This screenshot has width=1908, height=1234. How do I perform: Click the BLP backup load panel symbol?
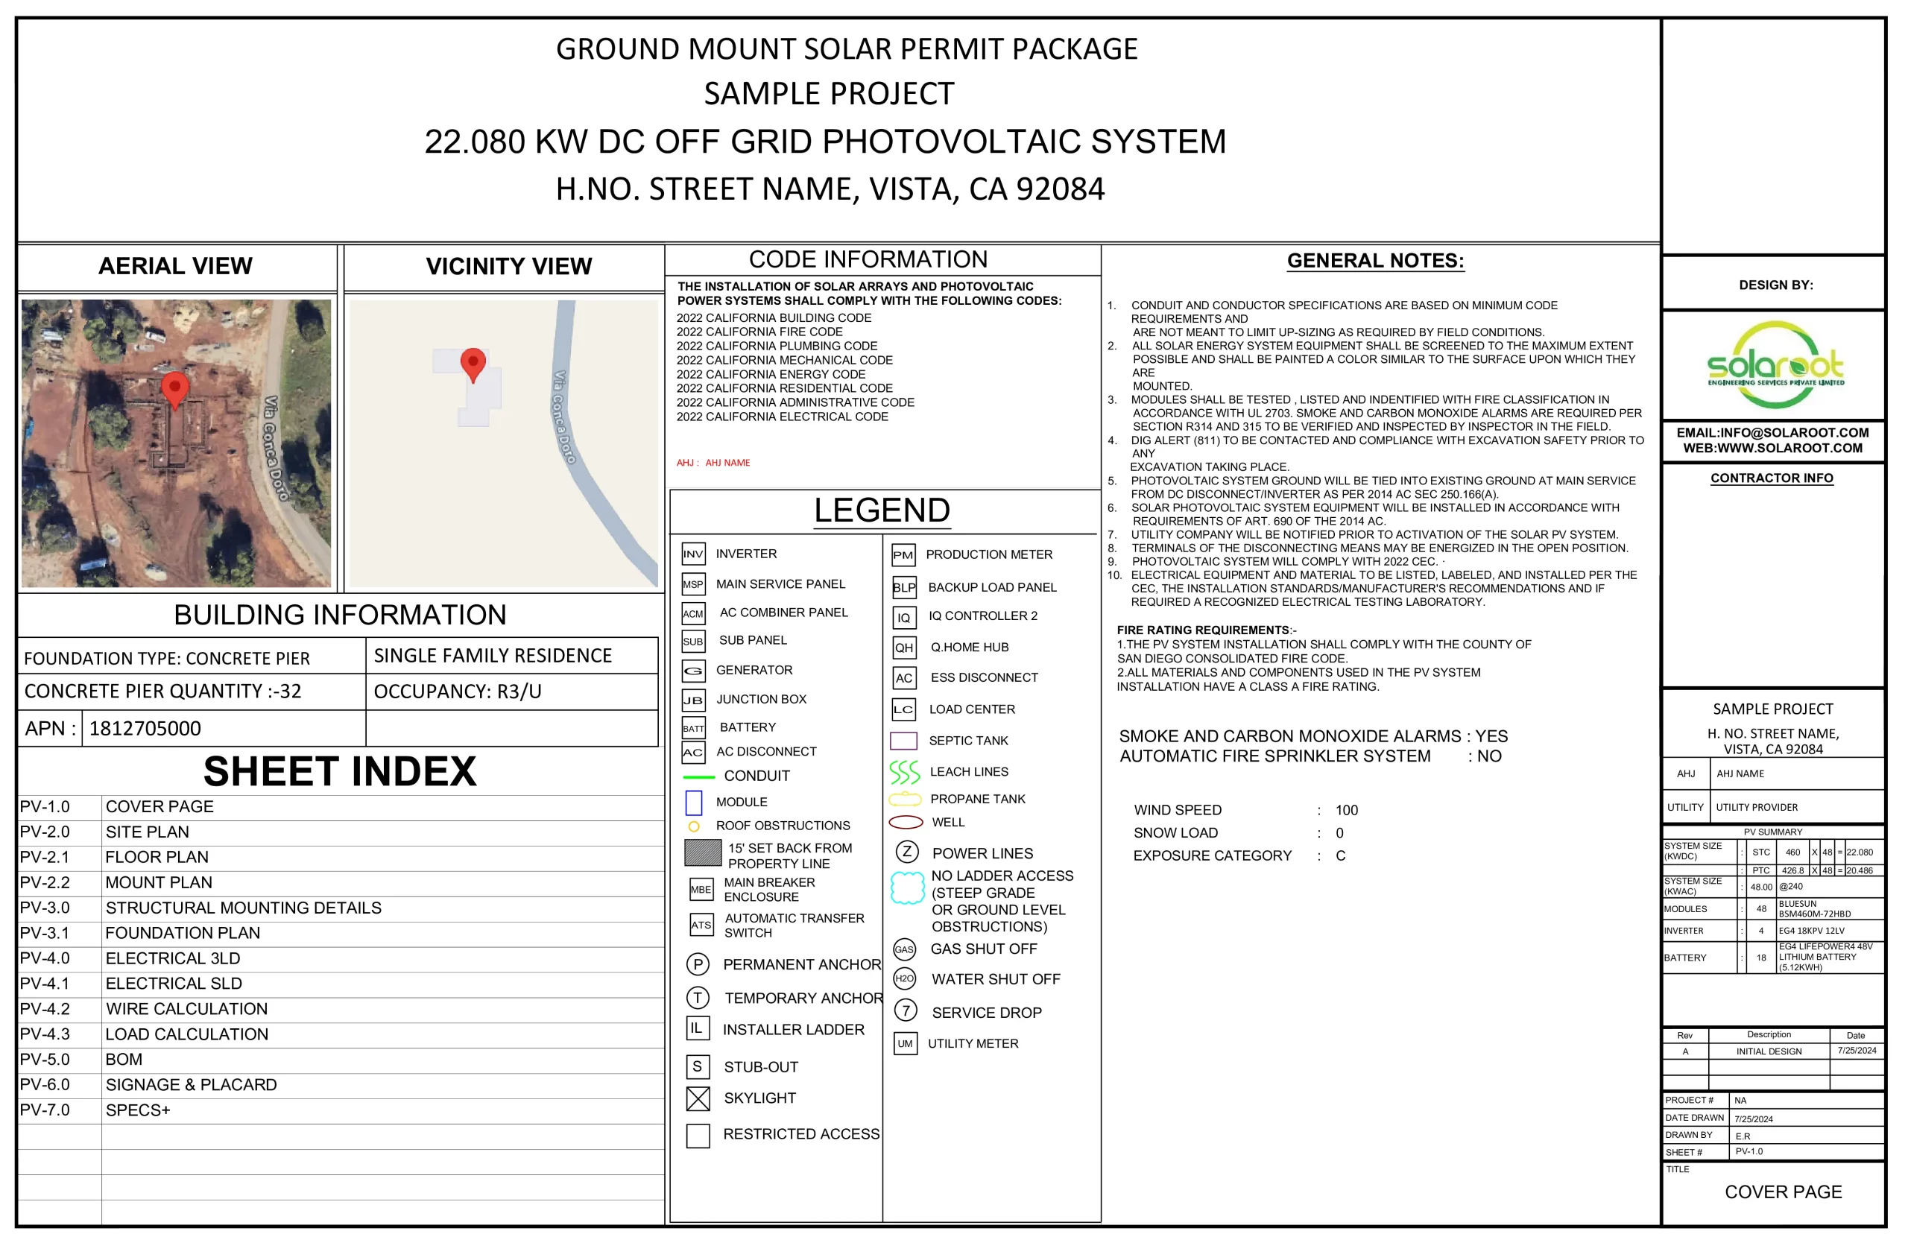tap(904, 587)
